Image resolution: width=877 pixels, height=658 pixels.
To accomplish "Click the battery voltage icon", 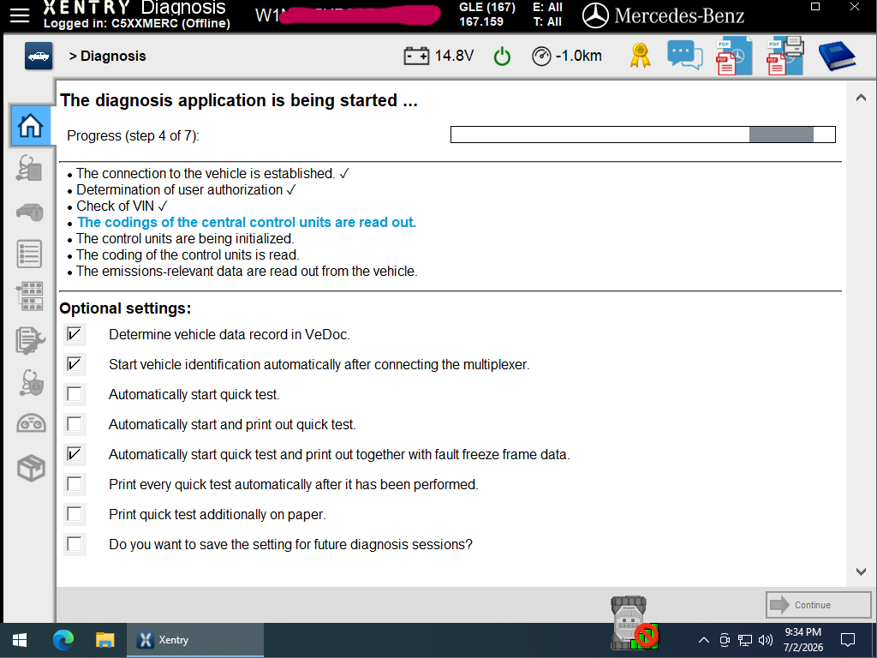I will click(x=416, y=56).
